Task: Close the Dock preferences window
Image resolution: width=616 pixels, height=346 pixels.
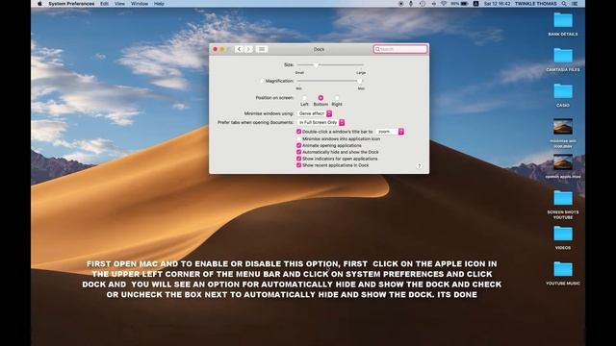Action: point(215,49)
